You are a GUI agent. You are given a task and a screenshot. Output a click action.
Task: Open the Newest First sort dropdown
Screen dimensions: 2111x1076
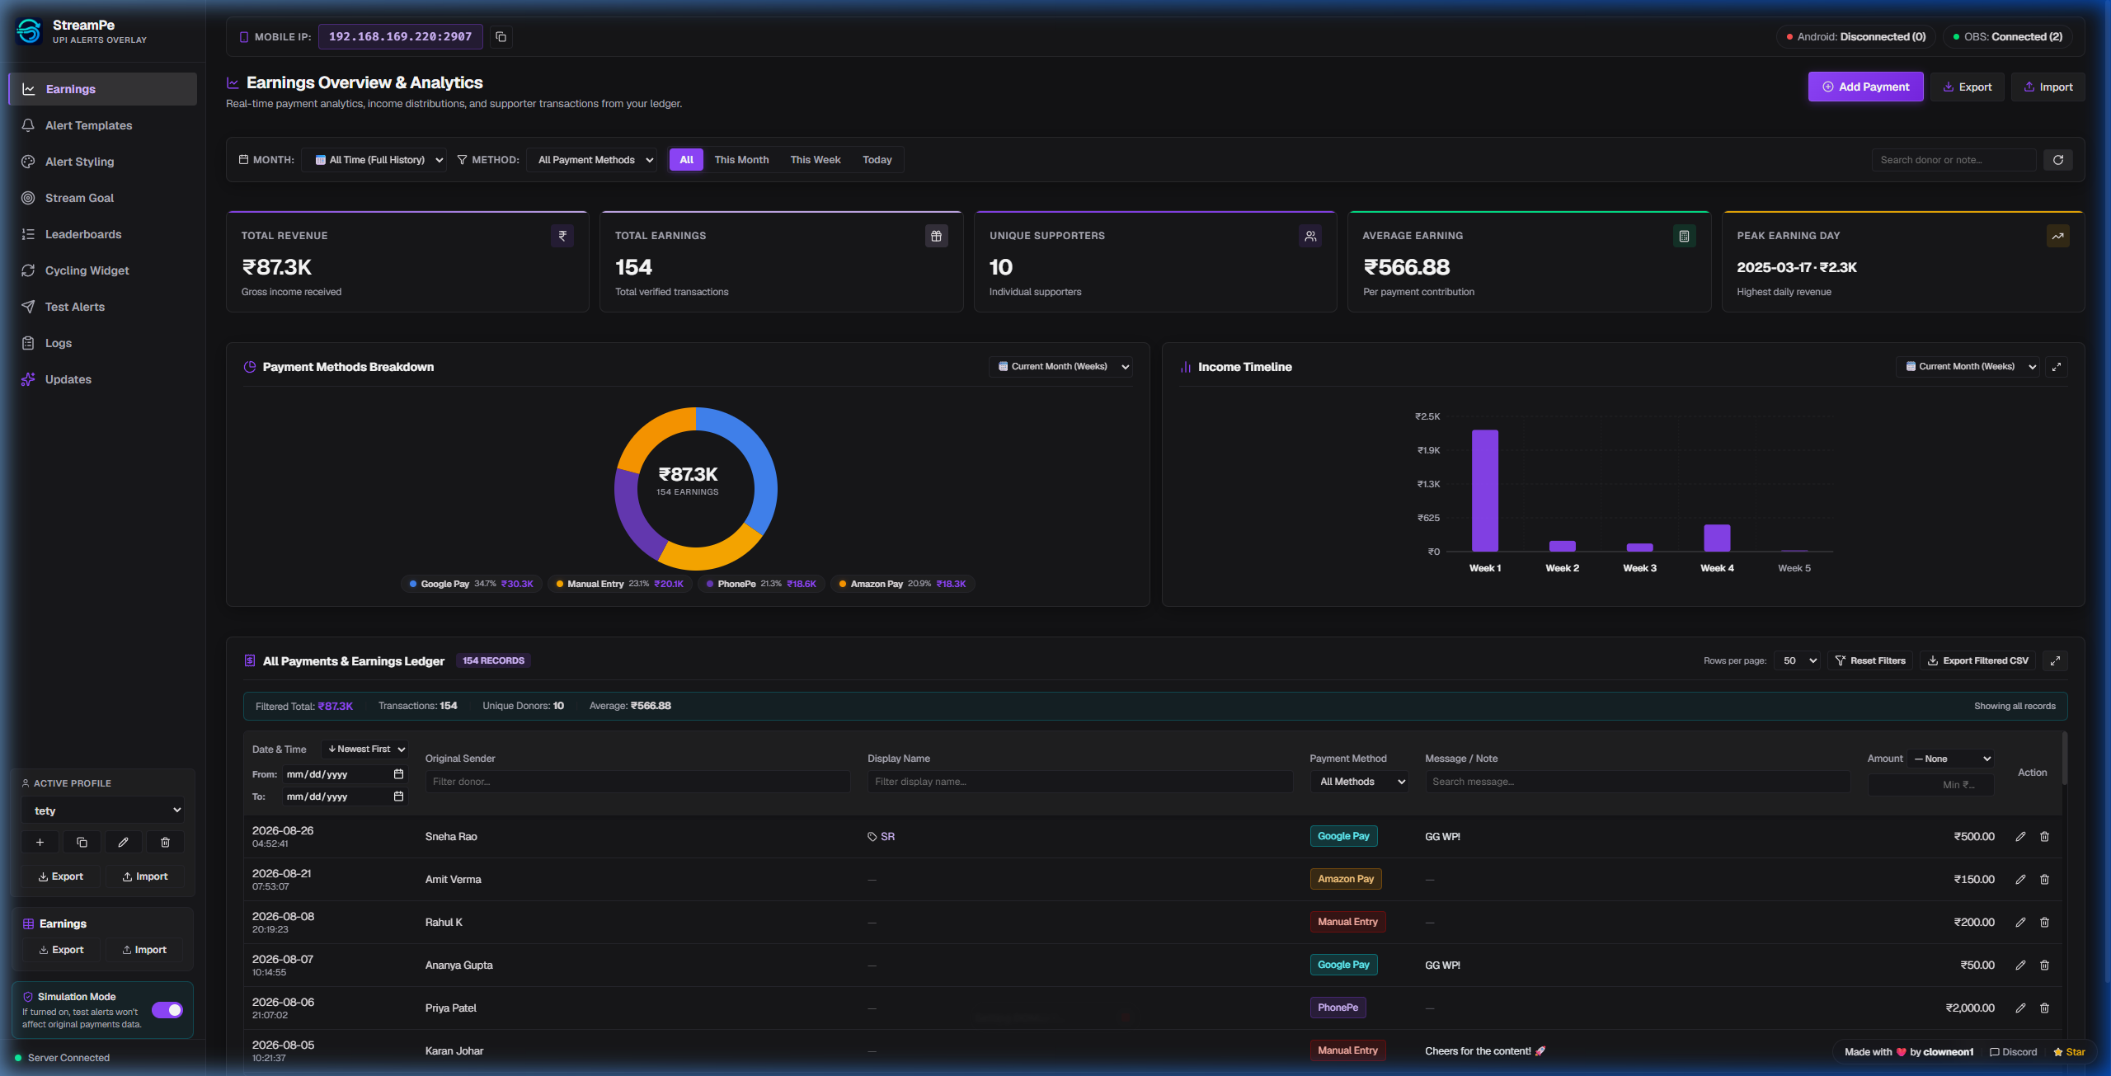(364, 749)
